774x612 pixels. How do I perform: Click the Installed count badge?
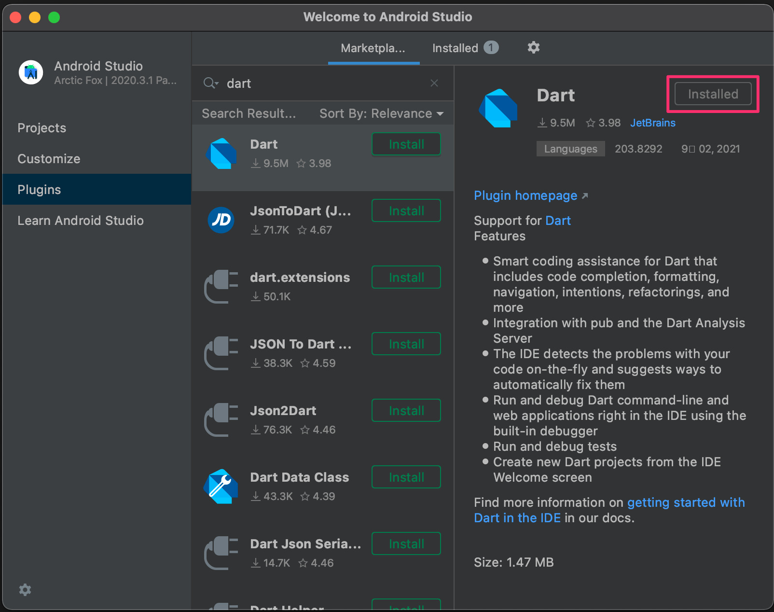click(491, 47)
